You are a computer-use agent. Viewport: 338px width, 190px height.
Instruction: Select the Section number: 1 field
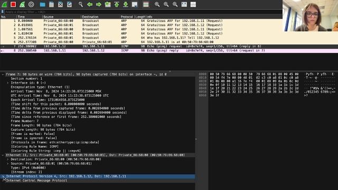click(x=26, y=79)
